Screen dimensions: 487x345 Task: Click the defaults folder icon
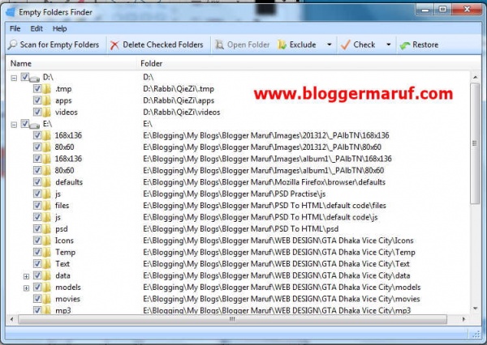coord(46,182)
